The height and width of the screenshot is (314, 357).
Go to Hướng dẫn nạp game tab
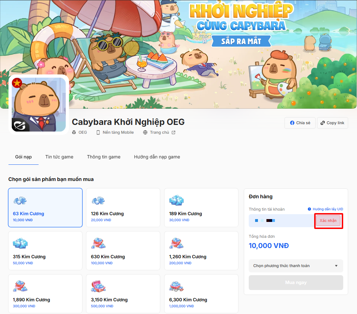pyautogui.click(x=157, y=157)
